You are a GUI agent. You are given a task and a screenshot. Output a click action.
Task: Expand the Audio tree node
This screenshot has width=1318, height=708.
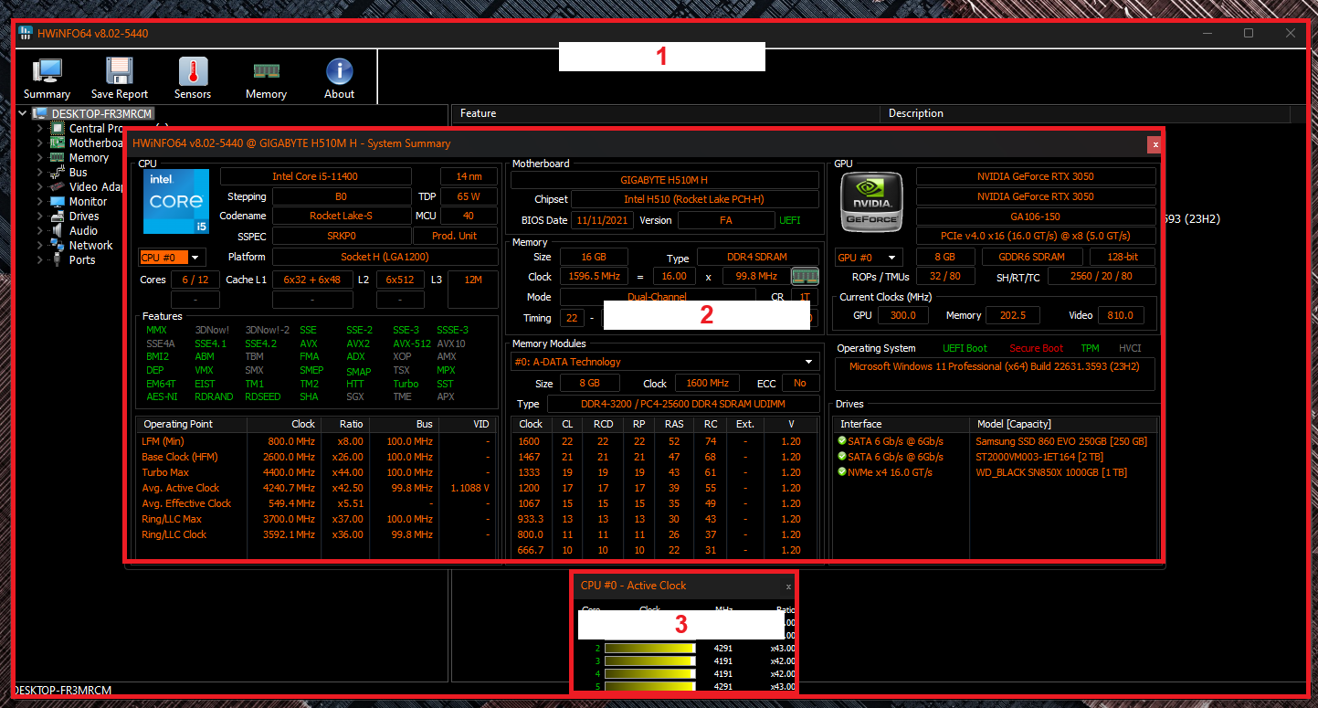coord(40,230)
